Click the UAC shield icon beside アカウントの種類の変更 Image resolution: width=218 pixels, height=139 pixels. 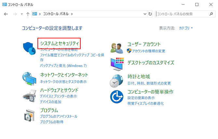pos(129,51)
